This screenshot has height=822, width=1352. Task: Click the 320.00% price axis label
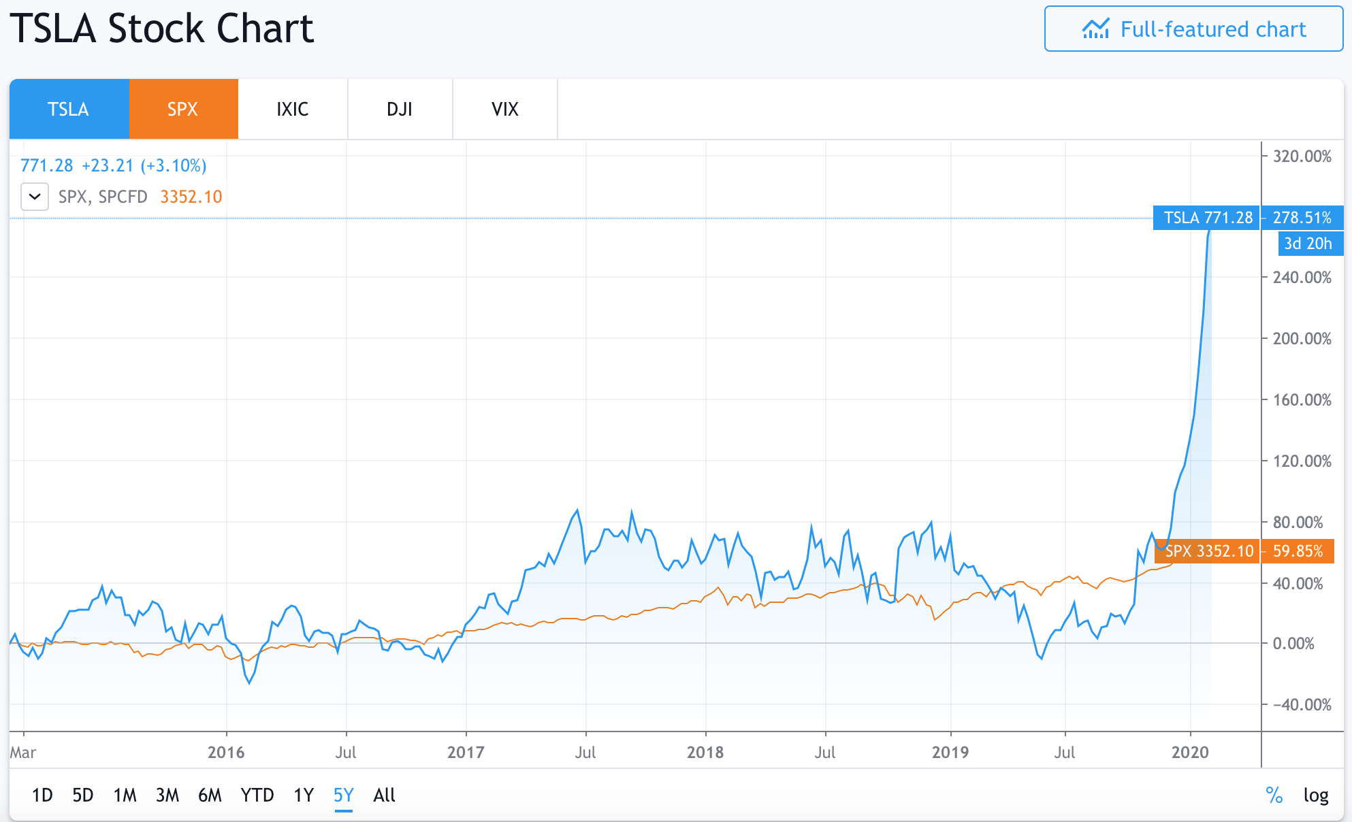[x=1302, y=157]
